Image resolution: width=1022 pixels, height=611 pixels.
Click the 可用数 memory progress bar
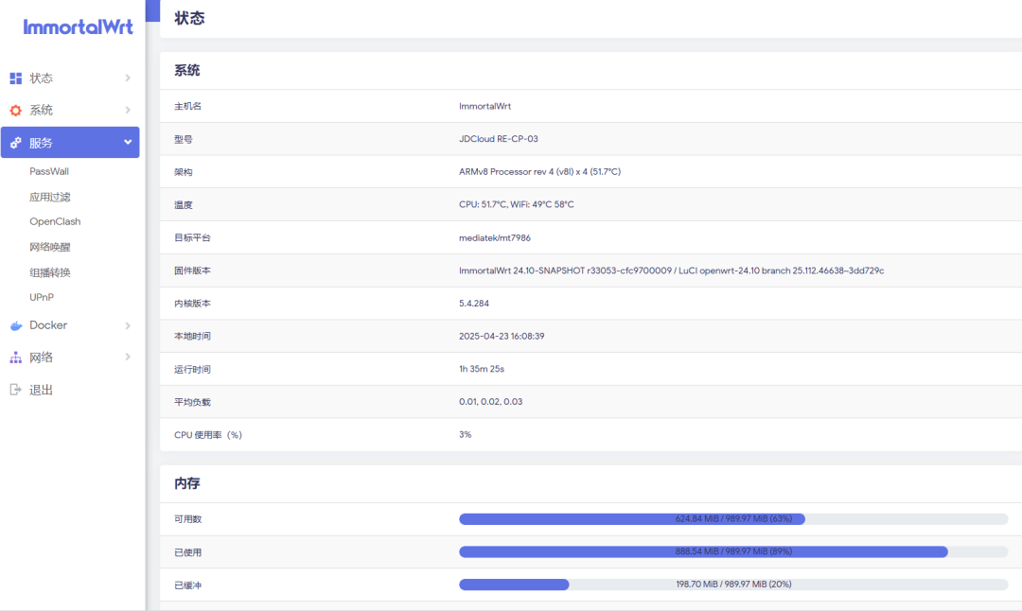(733, 519)
